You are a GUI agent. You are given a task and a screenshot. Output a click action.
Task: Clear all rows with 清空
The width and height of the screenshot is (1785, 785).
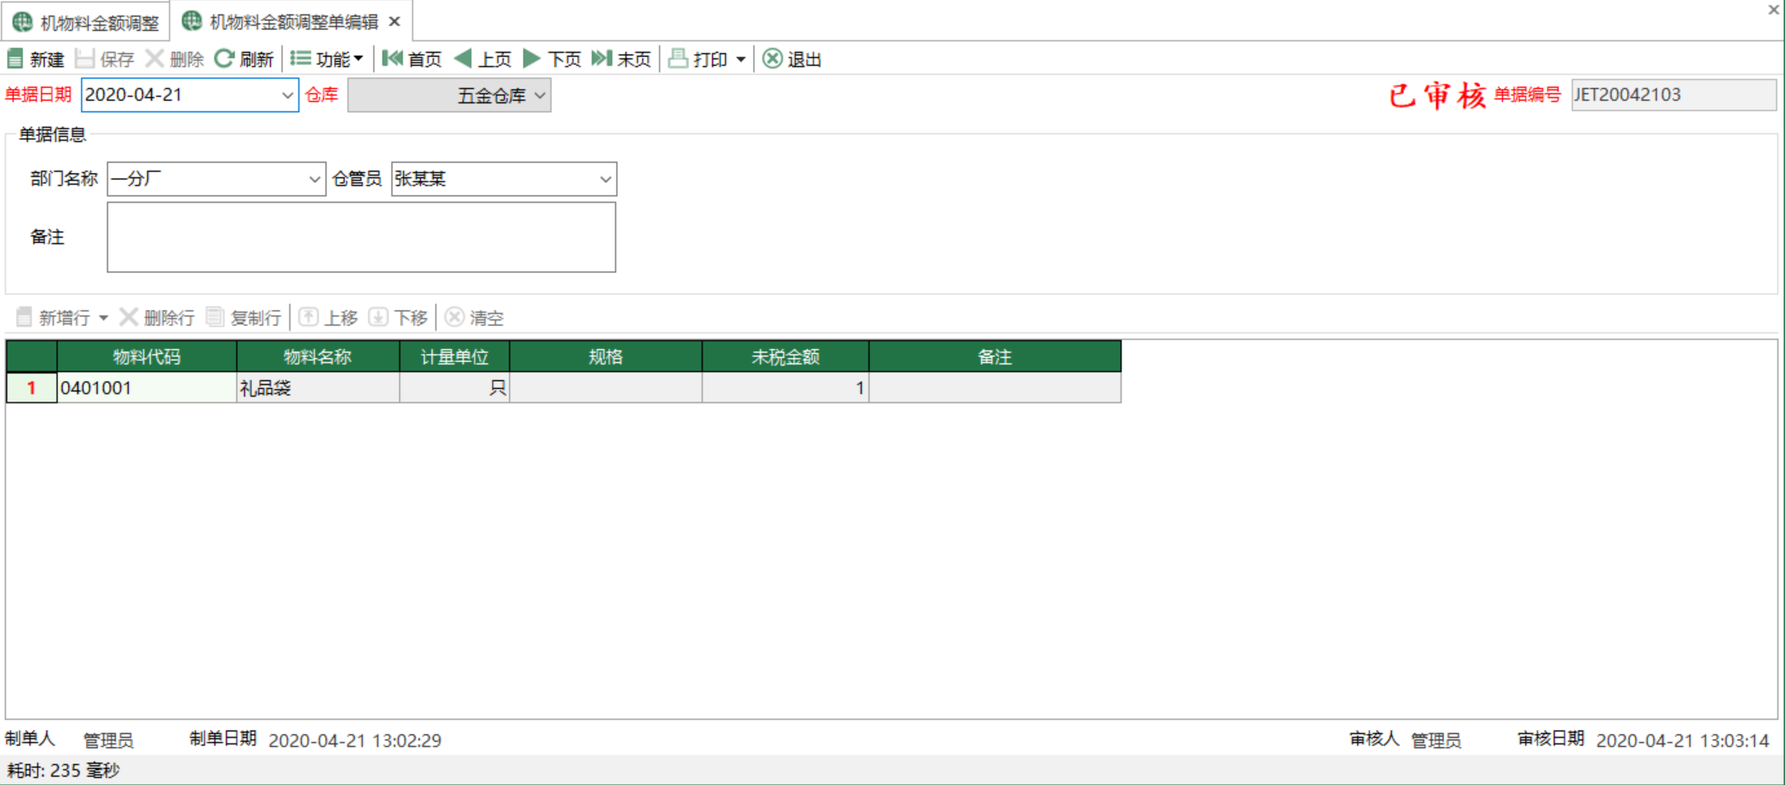(x=474, y=317)
